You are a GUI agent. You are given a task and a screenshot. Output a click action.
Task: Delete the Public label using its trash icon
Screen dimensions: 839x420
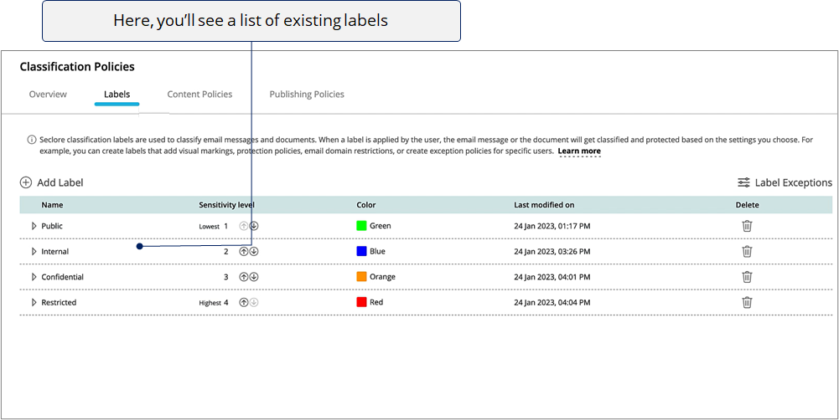coord(747,226)
